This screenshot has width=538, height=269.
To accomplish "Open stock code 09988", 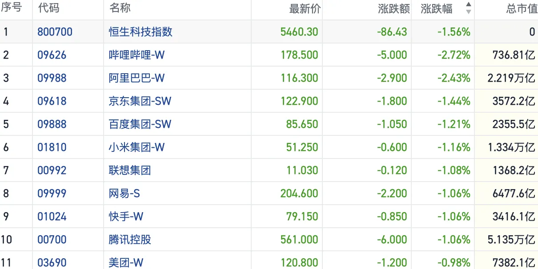I will tap(52, 78).
